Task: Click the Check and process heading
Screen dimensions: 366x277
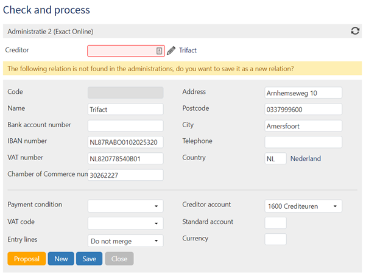Action: pos(46,10)
